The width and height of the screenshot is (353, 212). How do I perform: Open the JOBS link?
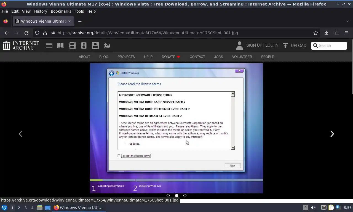click(218, 57)
